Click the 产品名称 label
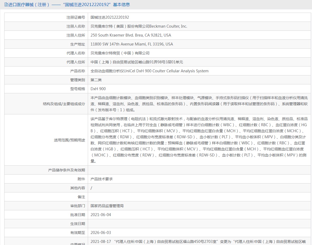The width and height of the screenshot is (312, 245). coord(78,71)
